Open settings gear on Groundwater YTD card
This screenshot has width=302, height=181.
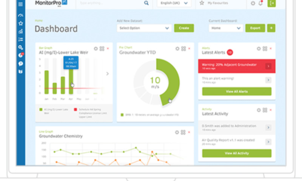pos(177,49)
